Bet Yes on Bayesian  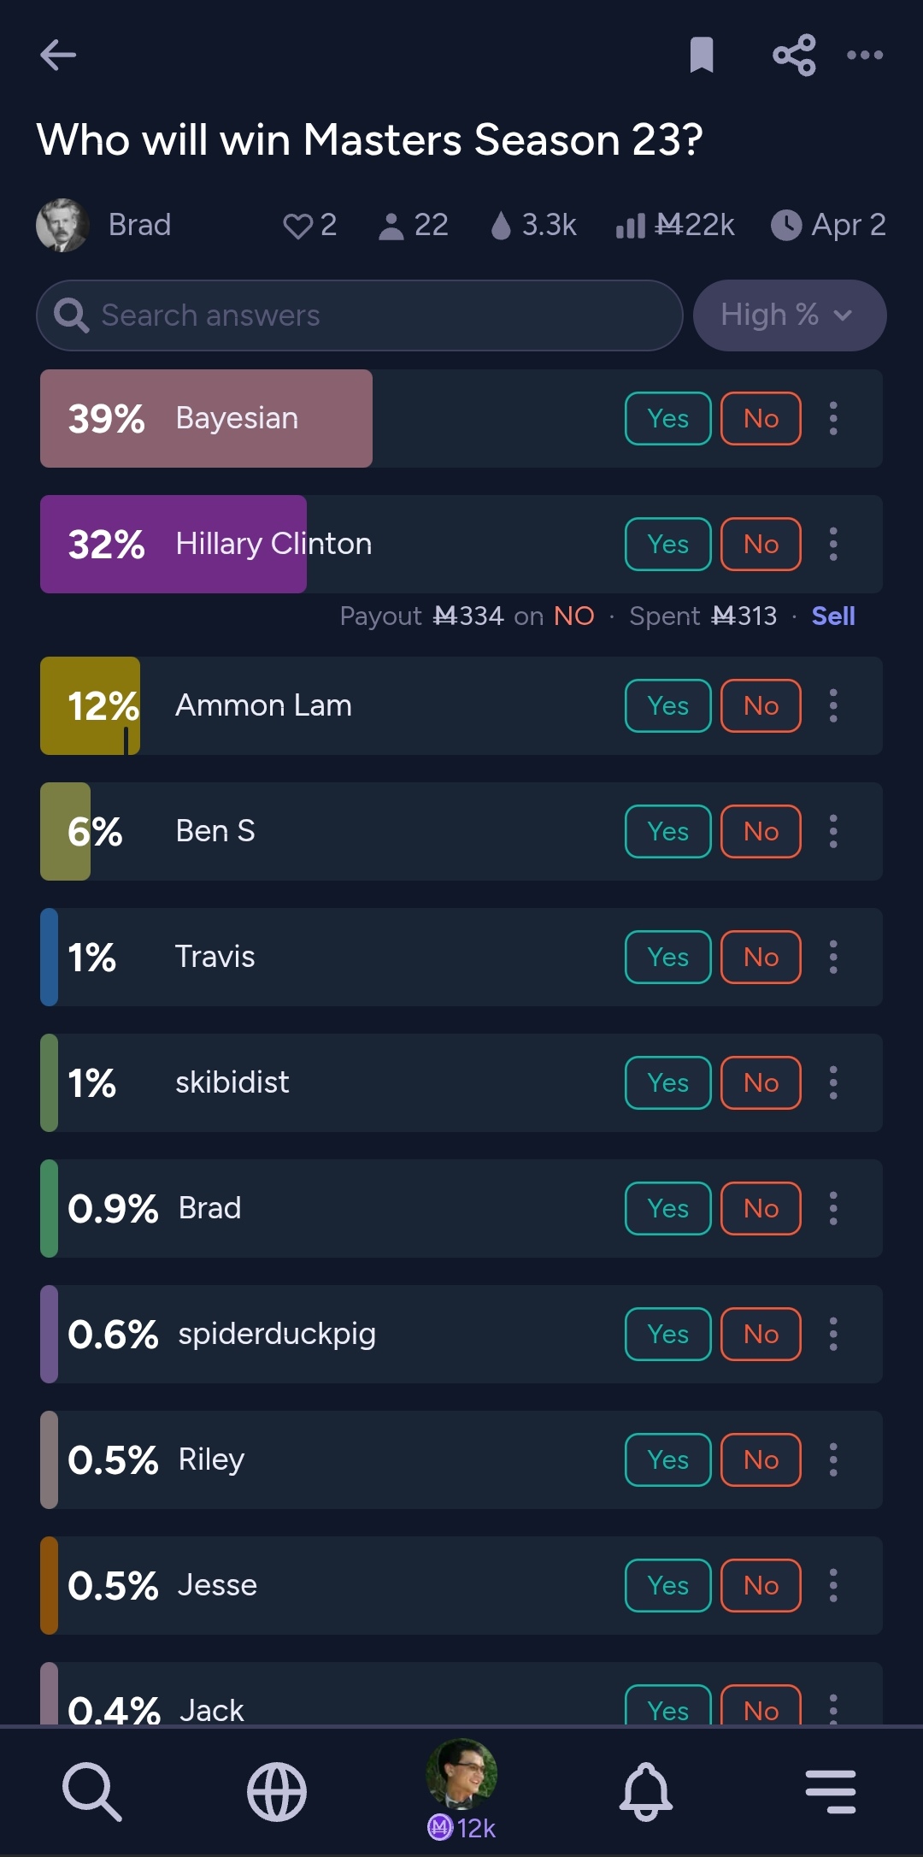click(x=668, y=419)
